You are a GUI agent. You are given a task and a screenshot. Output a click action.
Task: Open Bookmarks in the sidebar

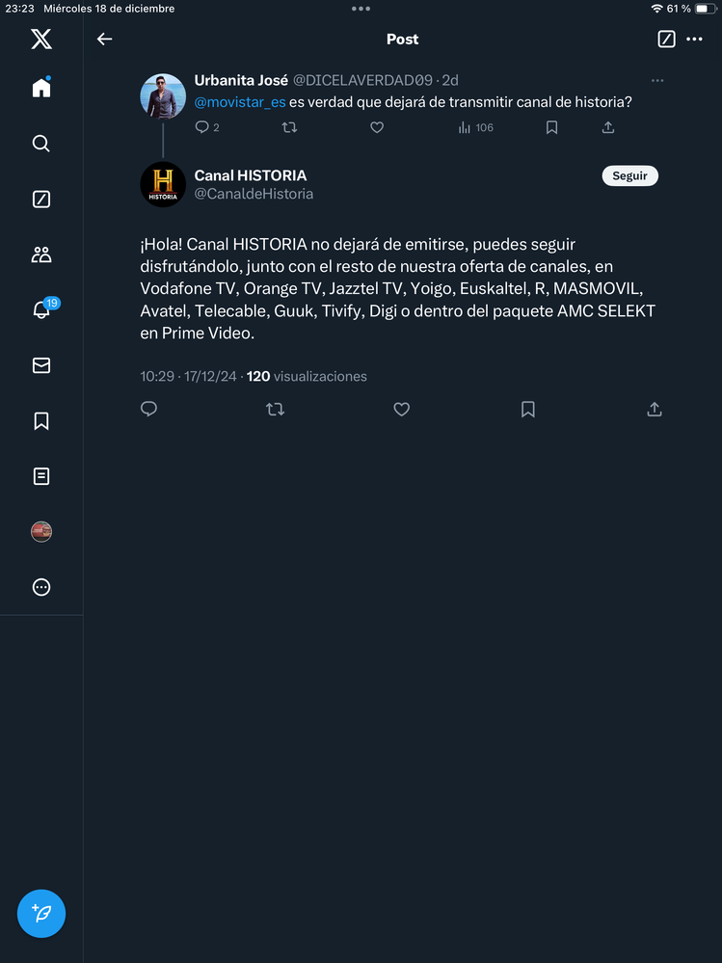point(40,421)
